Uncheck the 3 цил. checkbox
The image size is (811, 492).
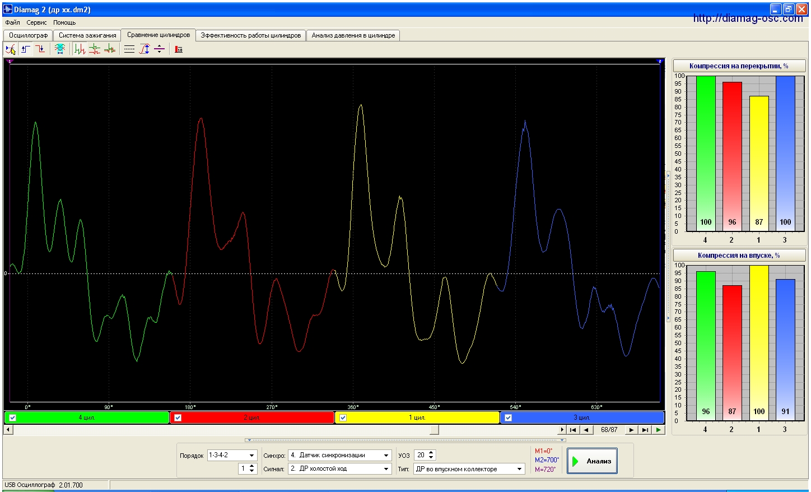click(508, 417)
